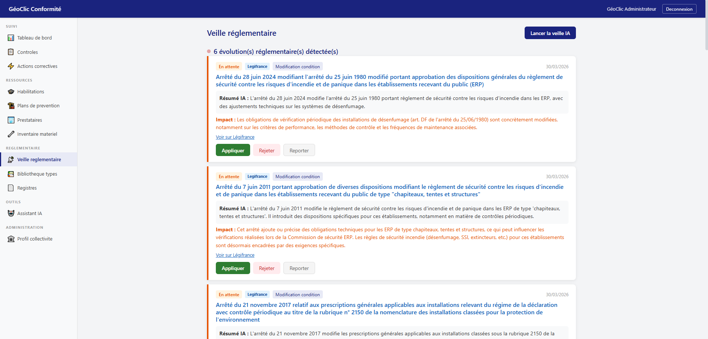The width and height of the screenshot is (708, 339).
Task: Click the Assistant IA robot icon
Action: click(11, 214)
